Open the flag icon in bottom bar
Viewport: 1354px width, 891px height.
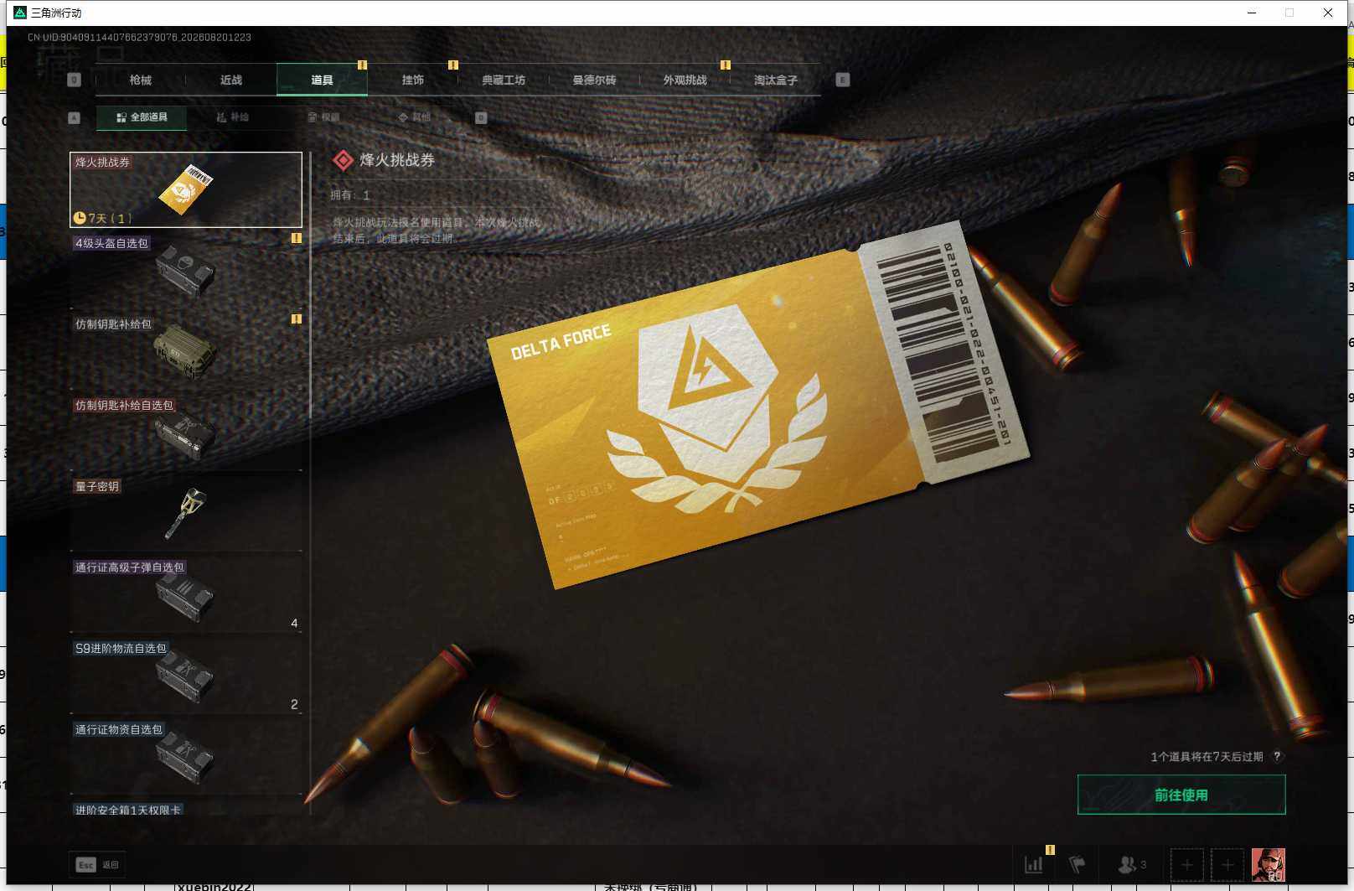1078,864
